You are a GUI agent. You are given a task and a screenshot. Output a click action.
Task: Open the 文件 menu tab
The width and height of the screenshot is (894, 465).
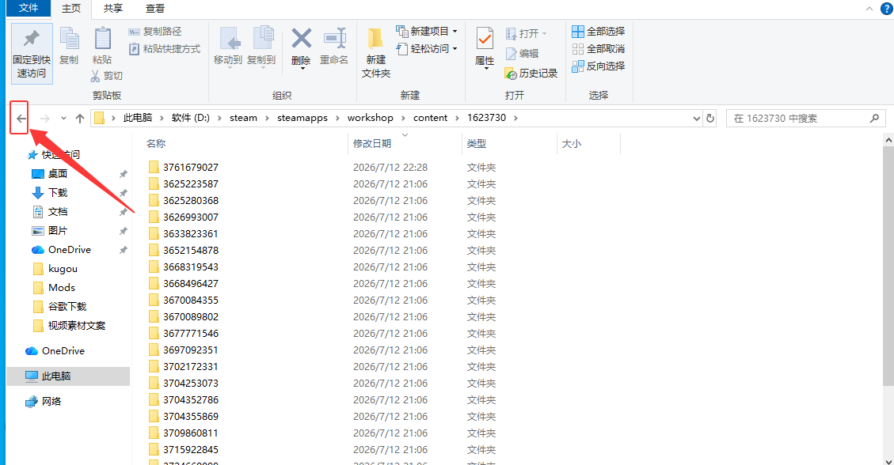tap(29, 8)
